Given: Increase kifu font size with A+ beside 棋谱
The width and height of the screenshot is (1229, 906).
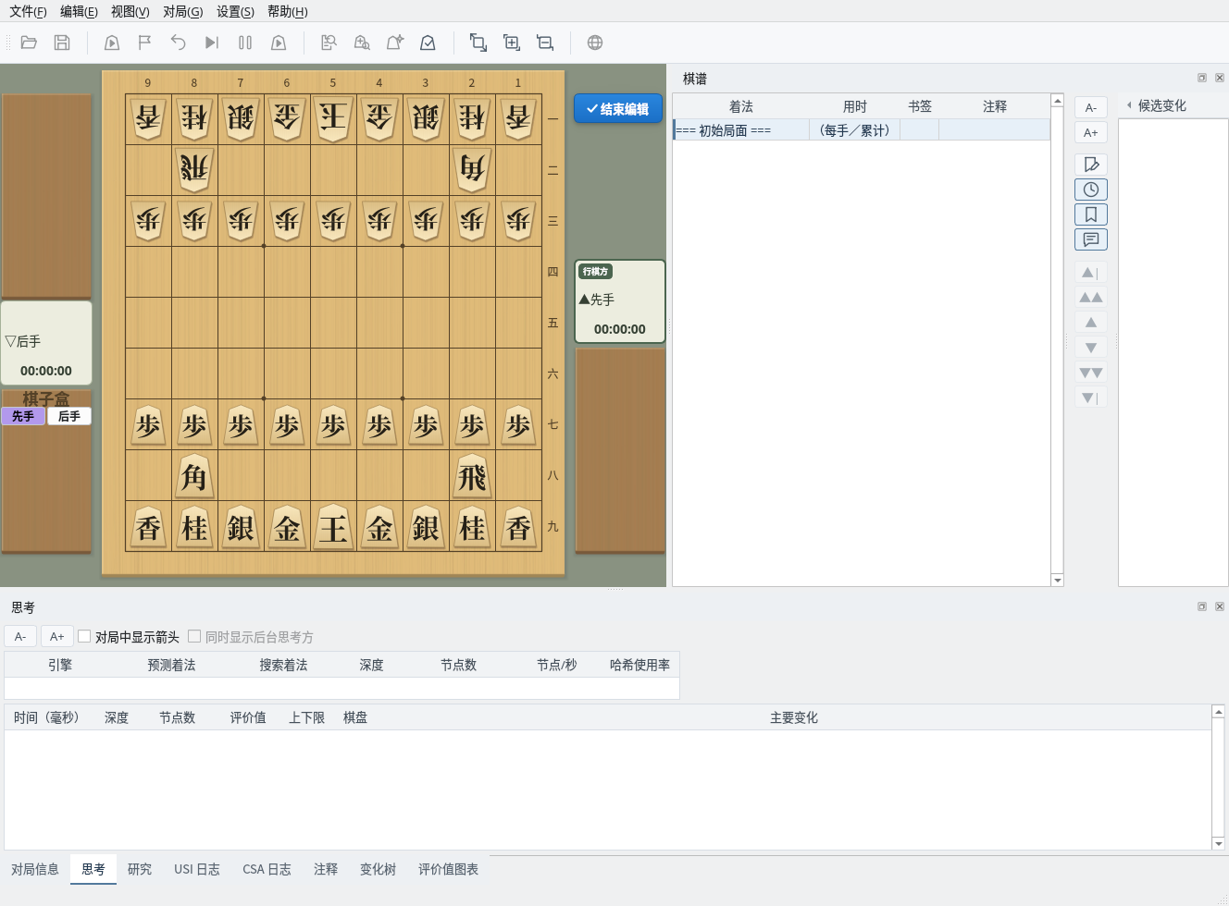Looking at the screenshot, I should [x=1091, y=132].
